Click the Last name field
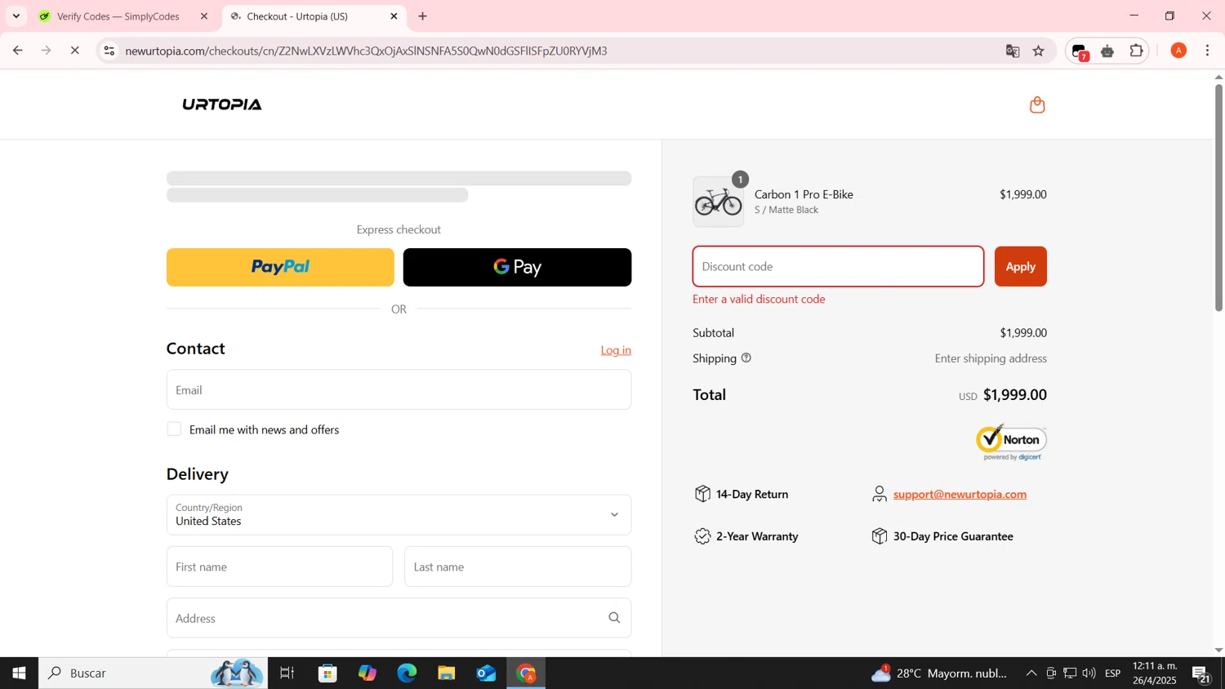Screen dimensions: 1225x689 coord(518,567)
